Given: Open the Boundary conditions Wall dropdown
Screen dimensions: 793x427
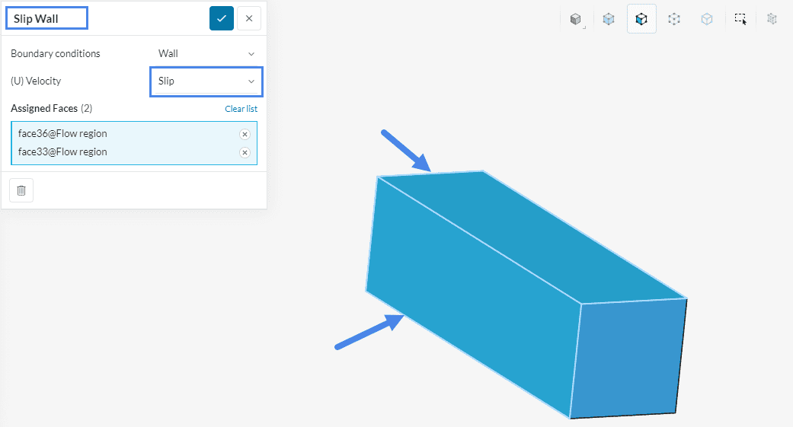Looking at the screenshot, I should point(206,54).
